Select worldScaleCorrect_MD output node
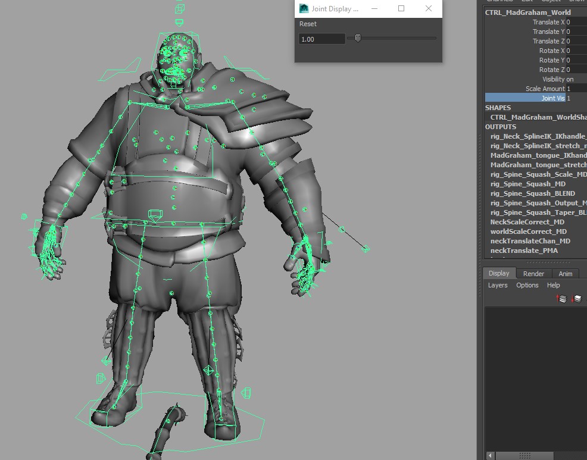This screenshot has height=460, width=587. 529,231
